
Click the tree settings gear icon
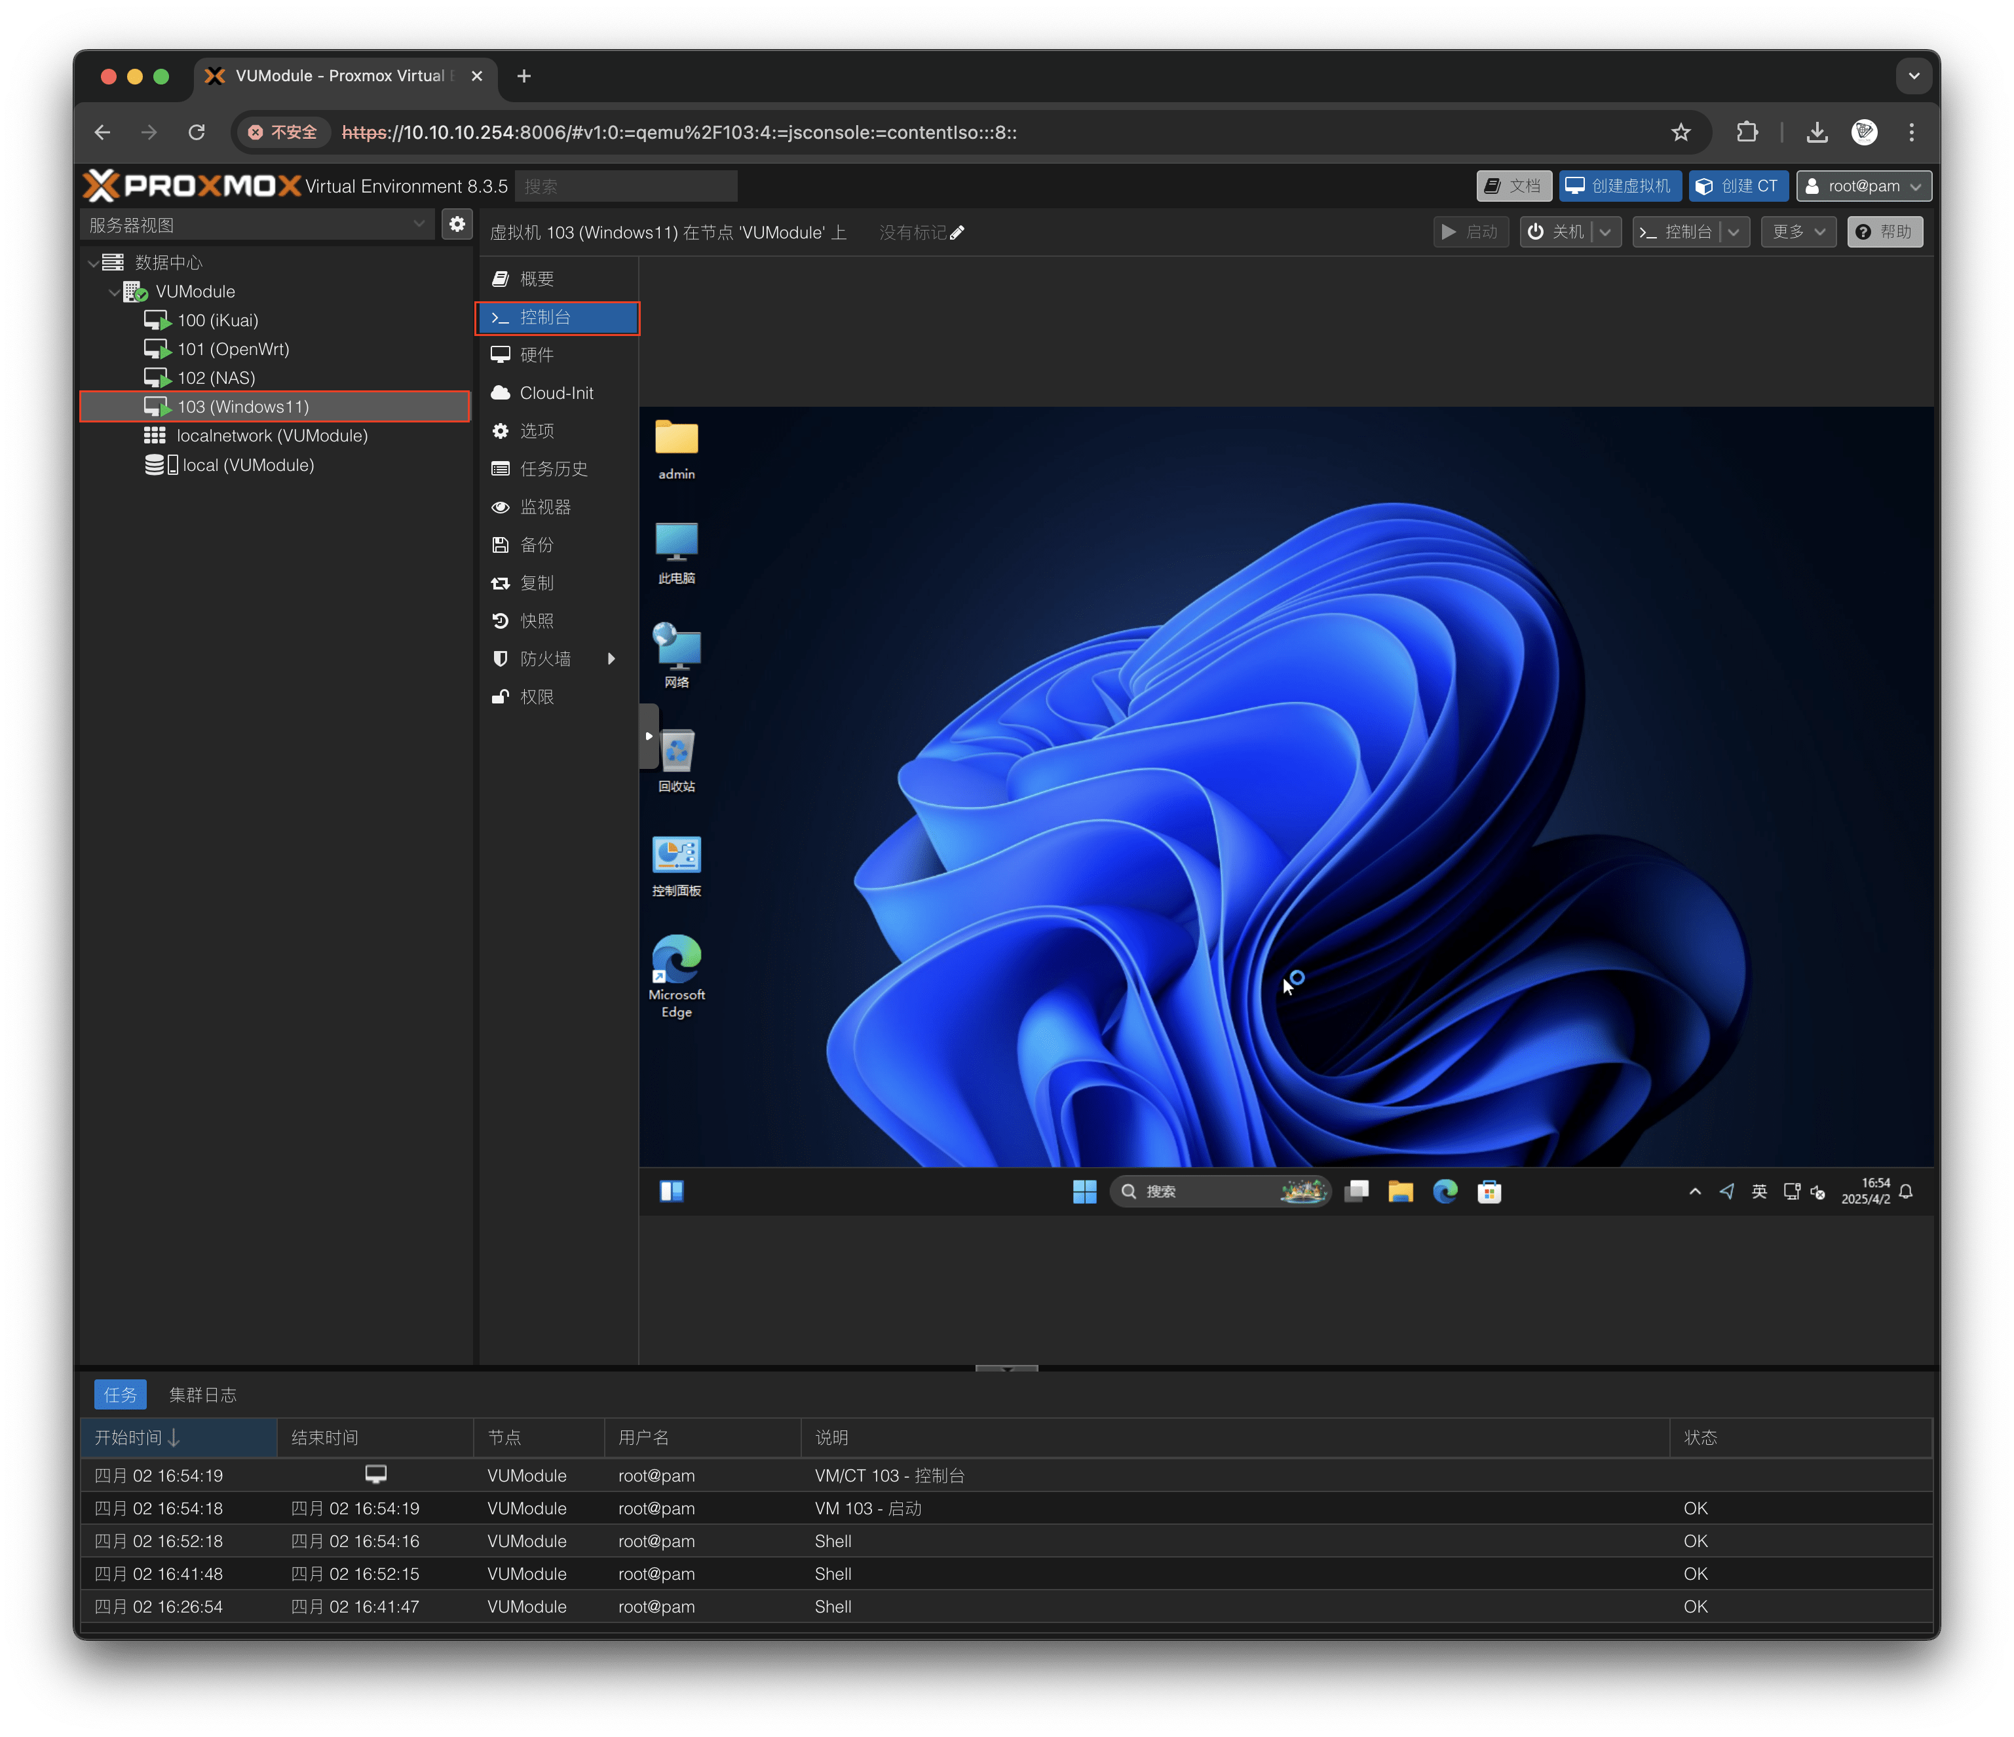(457, 225)
